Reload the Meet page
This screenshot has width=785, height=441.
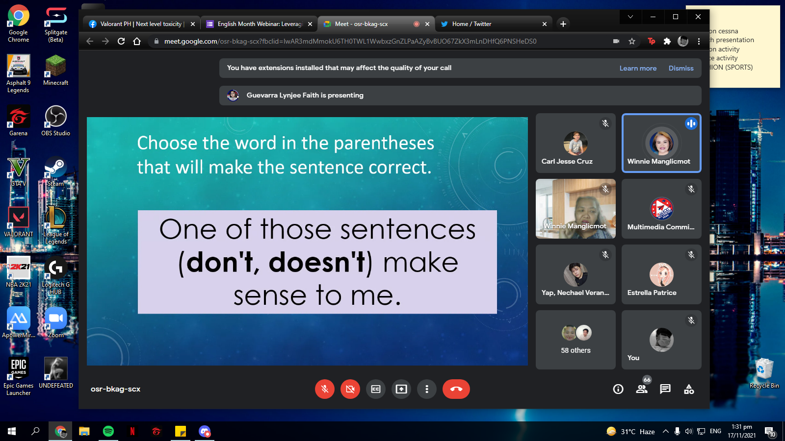(x=121, y=41)
